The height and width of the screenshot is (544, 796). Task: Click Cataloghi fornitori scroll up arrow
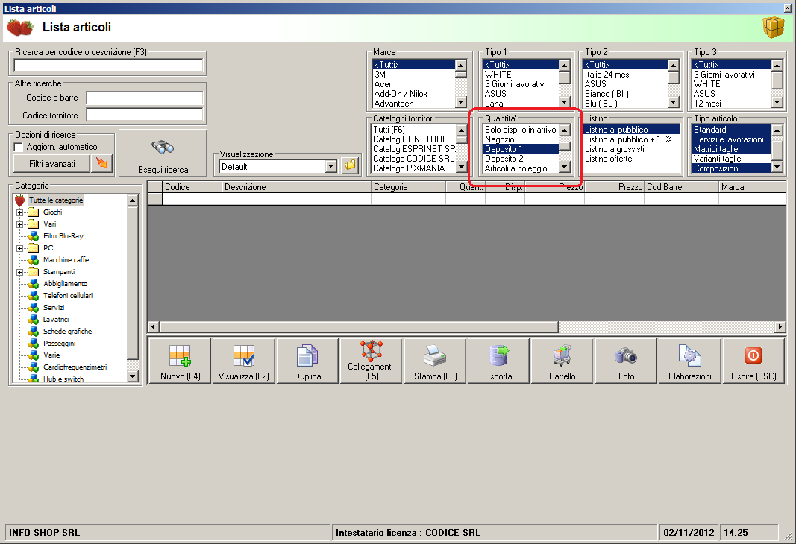tap(461, 130)
